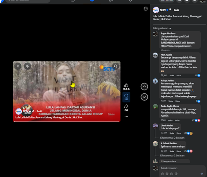This screenshot has height=177, width=207.
Task: Open comments via the speech bubble icon
Action: click(x=126, y=96)
